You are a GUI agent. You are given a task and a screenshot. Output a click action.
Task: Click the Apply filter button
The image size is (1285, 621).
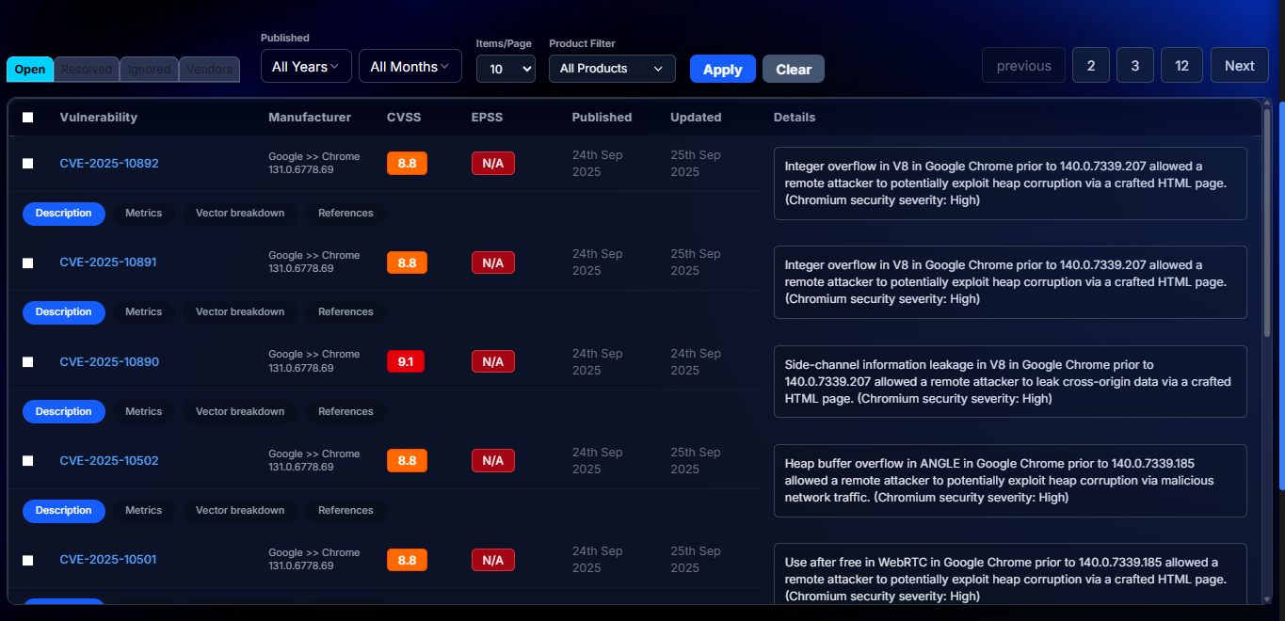(722, 70)
